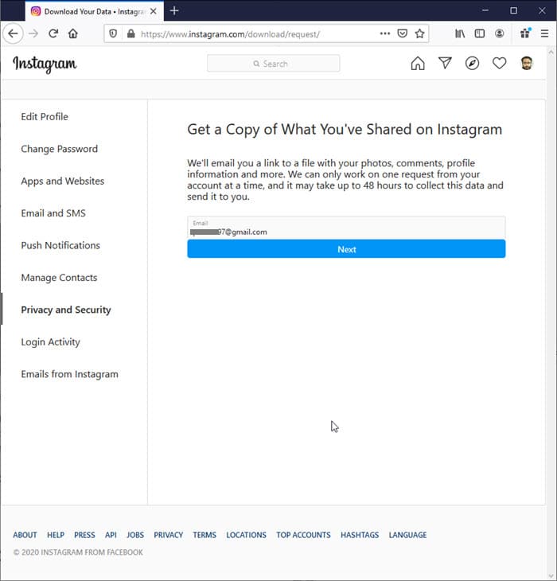Click the PRESS footer link
The height and width of the screenshot is (581, 557).
pyautogui.click(x=84, y=535)
